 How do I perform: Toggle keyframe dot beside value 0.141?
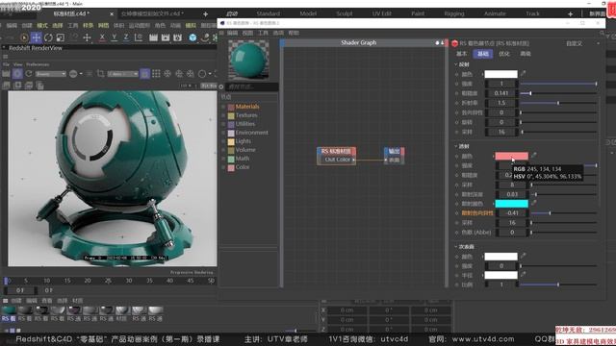456,93
